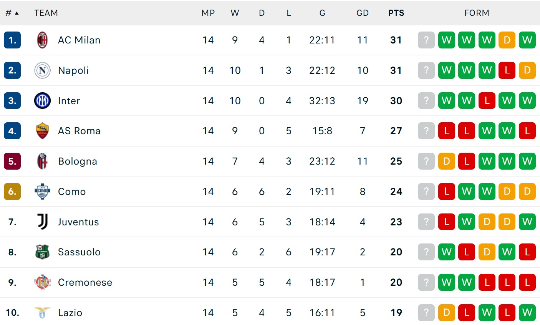This screenshot has height=325, width=540.
Task: Click the TEAM column header
Action: click(46, 13)
